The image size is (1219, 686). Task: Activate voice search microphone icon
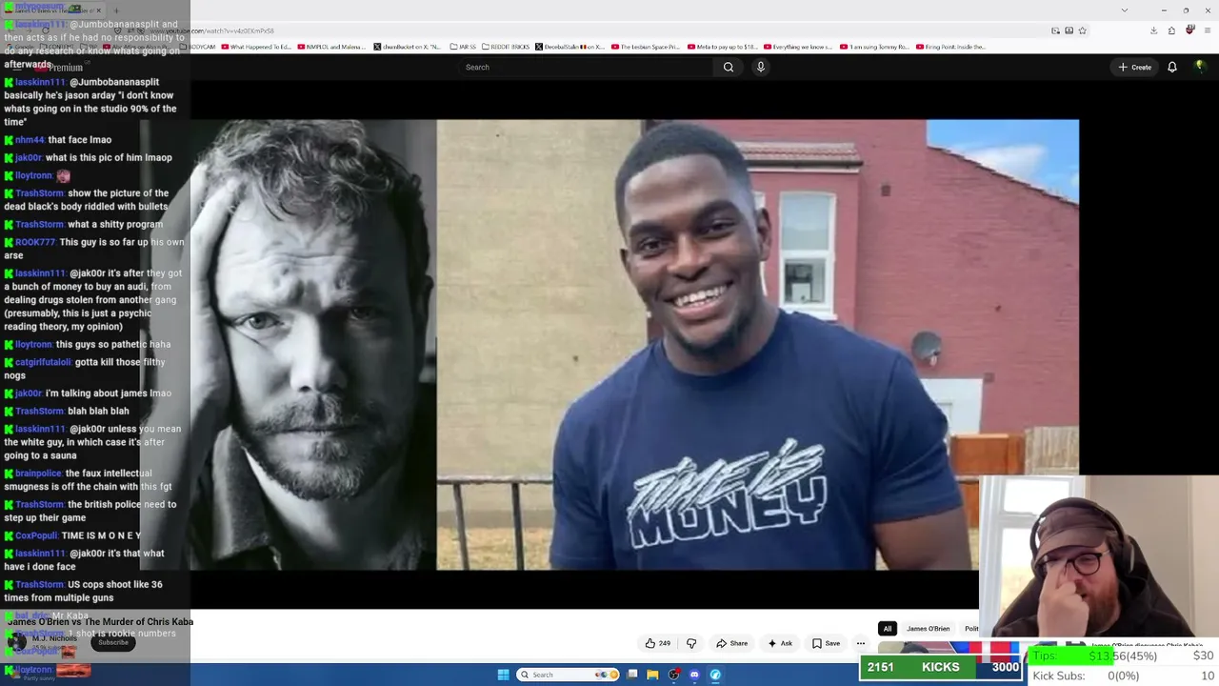(x=761, y=67)
